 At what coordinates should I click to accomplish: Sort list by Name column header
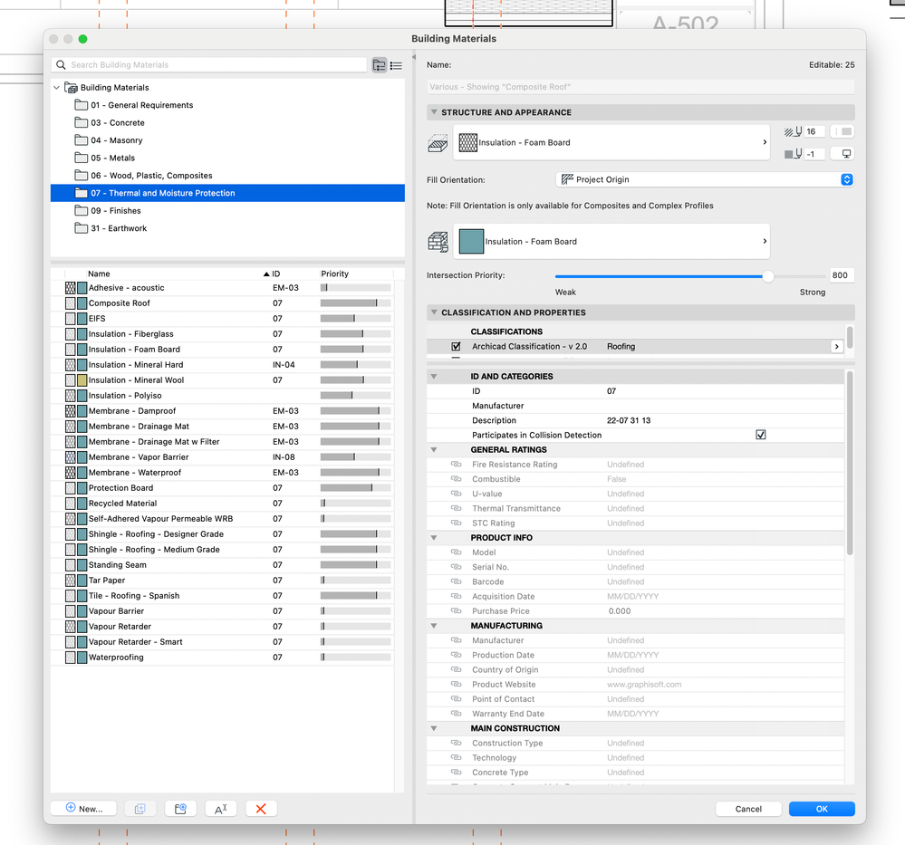(x=99, y=274)
